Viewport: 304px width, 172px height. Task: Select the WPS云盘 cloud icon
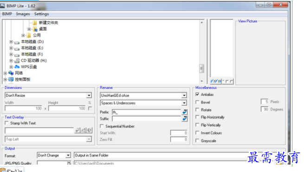pos(17,67)
